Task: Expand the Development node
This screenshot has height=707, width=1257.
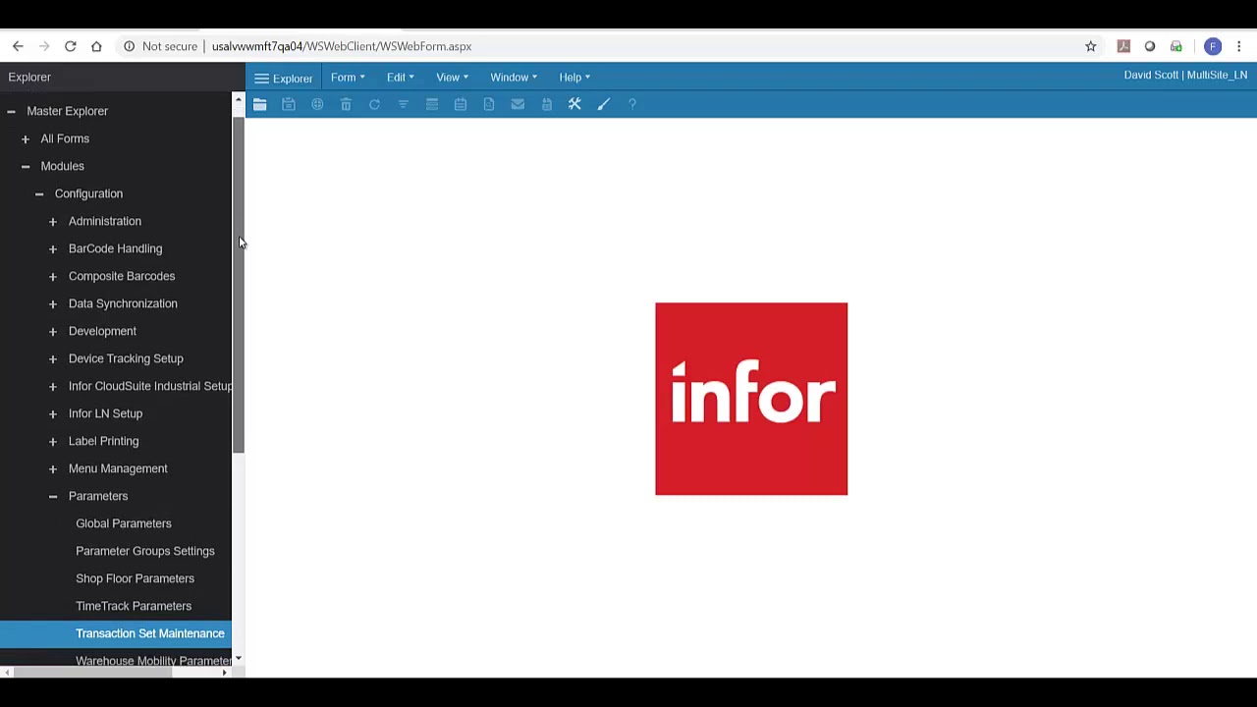Action: (53, 332)
